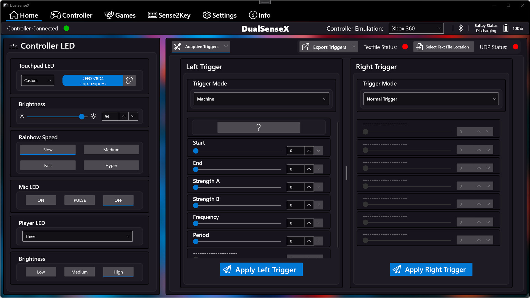
Task: Open the Player LED dropdown
Action: [x=77, y=236]
